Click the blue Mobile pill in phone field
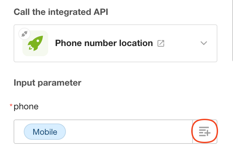Viewport: 233px width, 155px height. coord(45,132)
